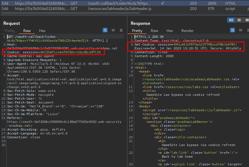Click the Set-Cookie session line in Response
The image size is (249, 167).
tap(188, 46)
